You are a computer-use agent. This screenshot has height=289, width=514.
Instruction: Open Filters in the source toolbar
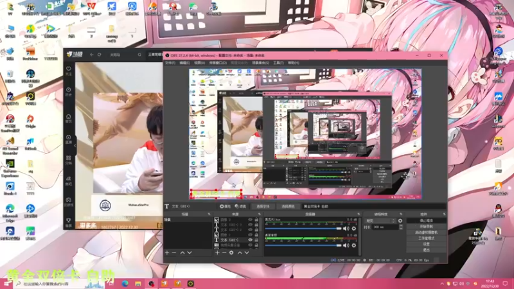pos(240,206)
